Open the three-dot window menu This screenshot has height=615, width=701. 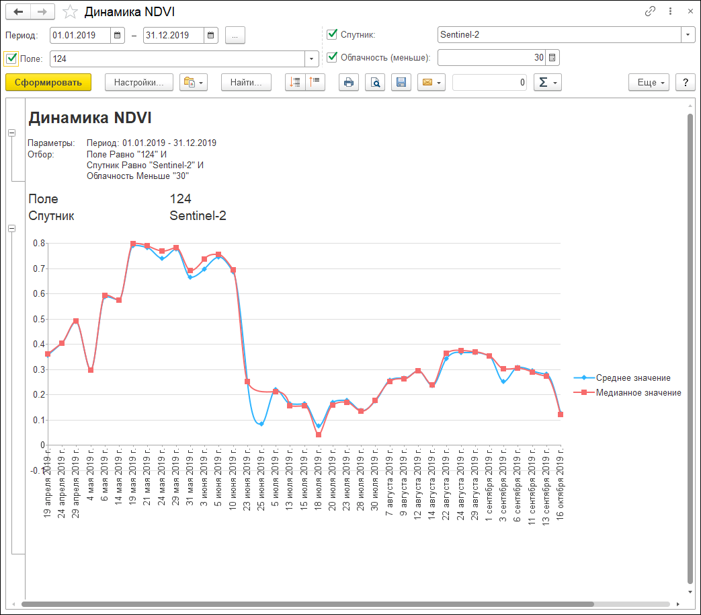click(x=670, y=11)
